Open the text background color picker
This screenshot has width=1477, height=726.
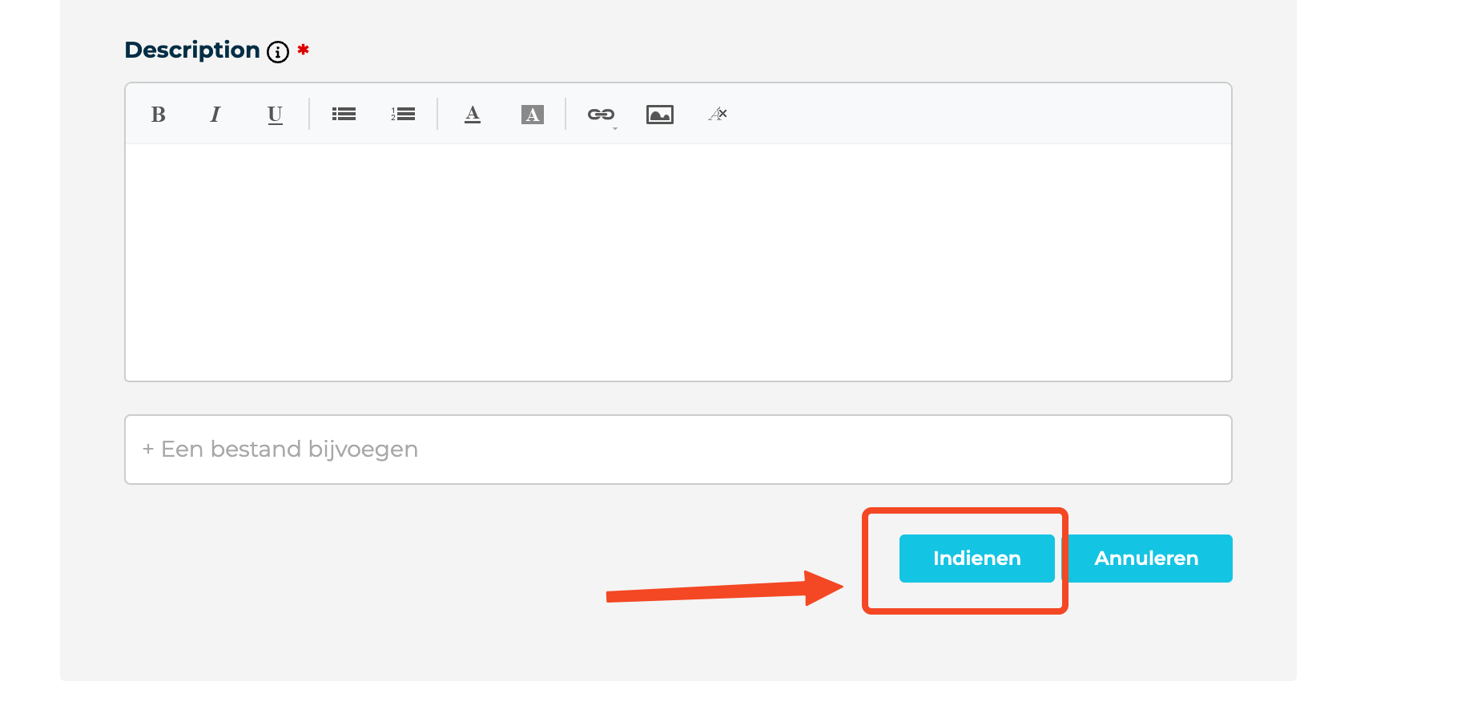[533, 115]
